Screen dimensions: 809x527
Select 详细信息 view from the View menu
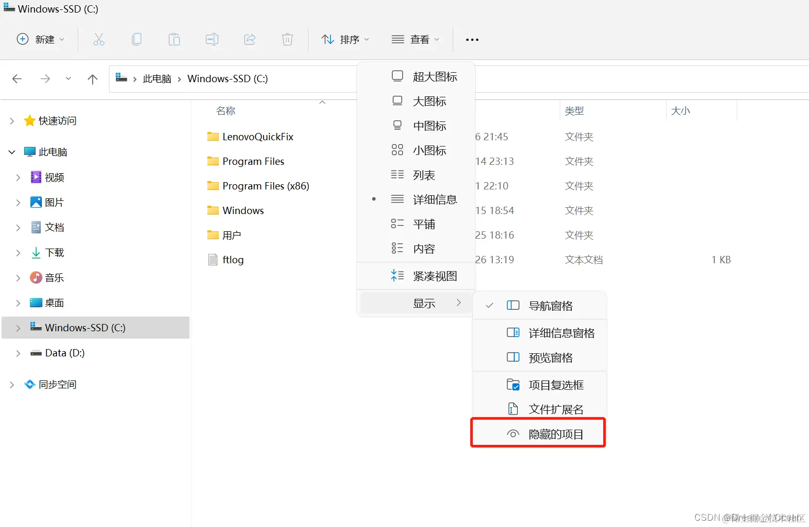pos(435,199)
